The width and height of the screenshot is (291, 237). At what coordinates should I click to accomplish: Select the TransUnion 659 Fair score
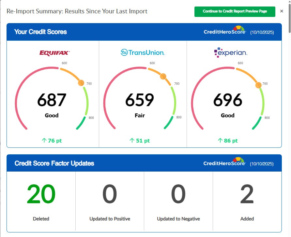[140, 105]
